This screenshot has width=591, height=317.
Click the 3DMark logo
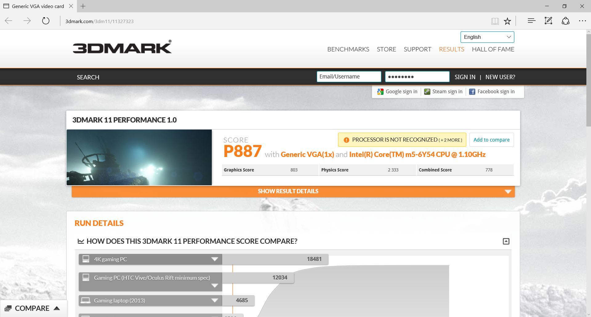(122, 47)
